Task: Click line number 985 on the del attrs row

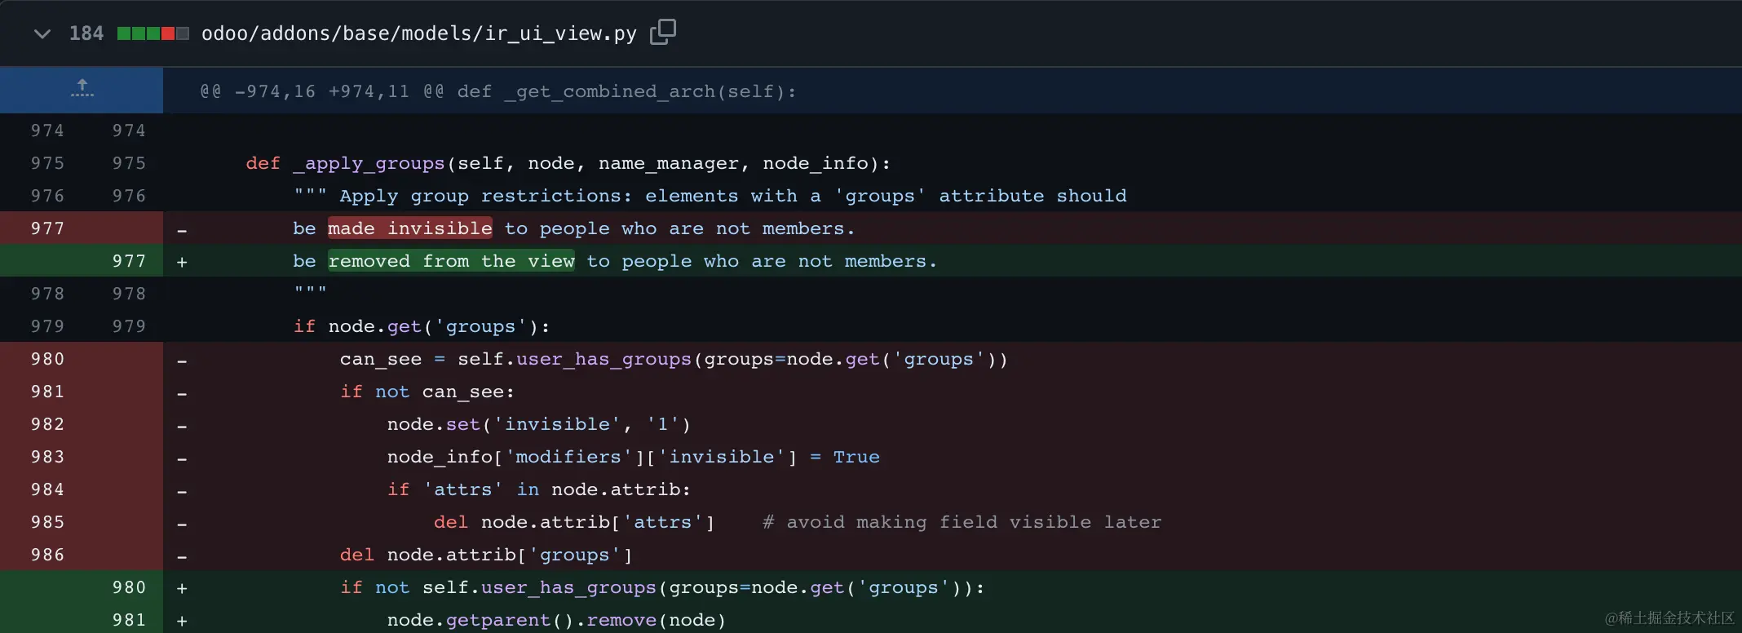Action: coord(47,522)
